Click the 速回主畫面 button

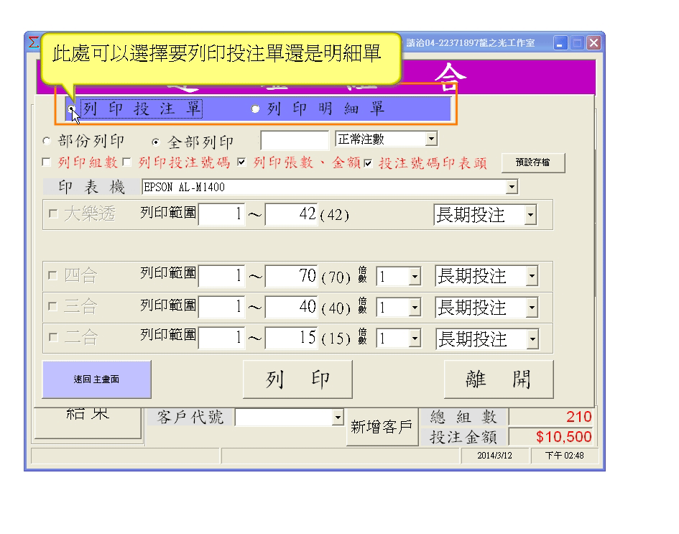96,379
